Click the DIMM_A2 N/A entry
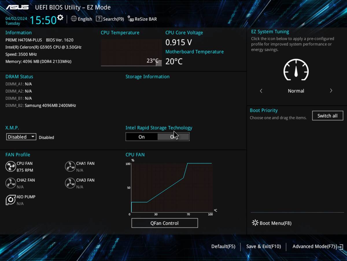This screenshot has height=261, width=347. 19,91
